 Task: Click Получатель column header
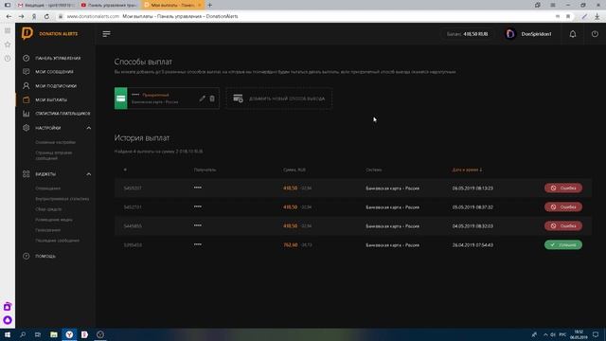click(x=205, y=170)
